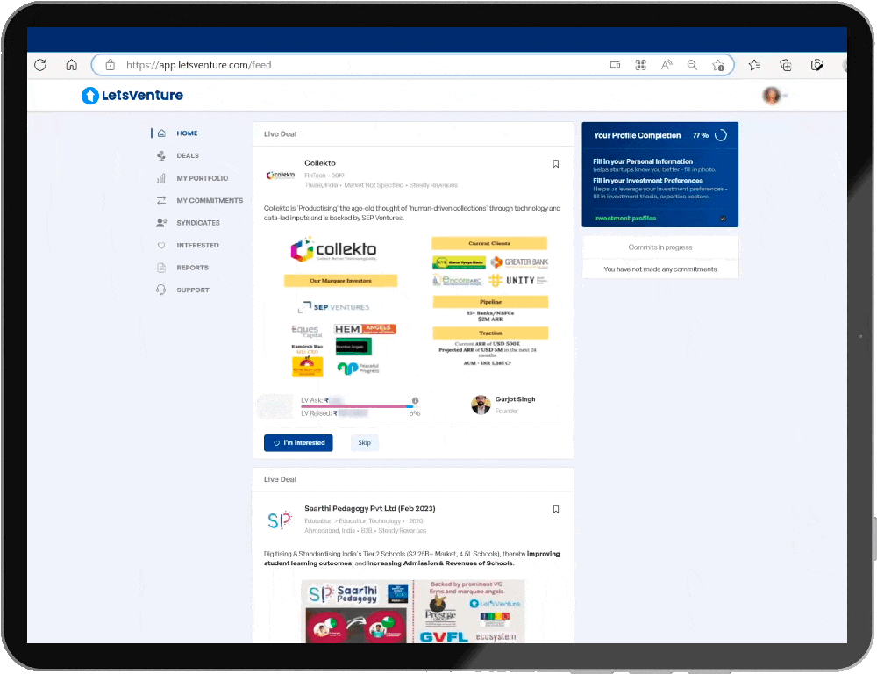
Task: Add page to favorites star icon
Action: point(719,66)
